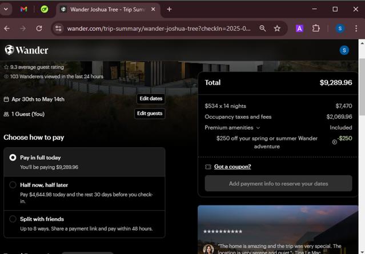Viewport: 365px width, 254px height.
Task: Click the coupon ticket icon
Action: click(208, 167)
